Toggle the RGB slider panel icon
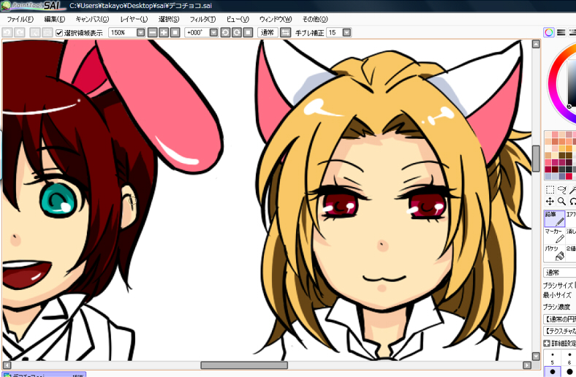This screenshot has width=576, height=377. tap(561, 33)
